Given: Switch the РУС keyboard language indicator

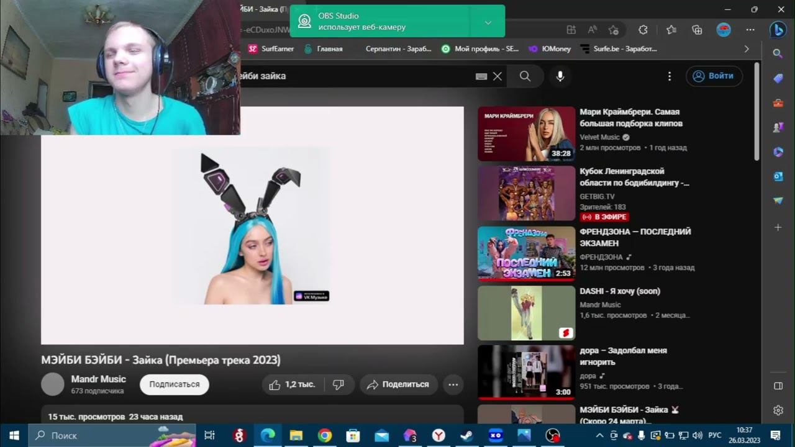Looking at the screenshot, I should click(715, 436).
